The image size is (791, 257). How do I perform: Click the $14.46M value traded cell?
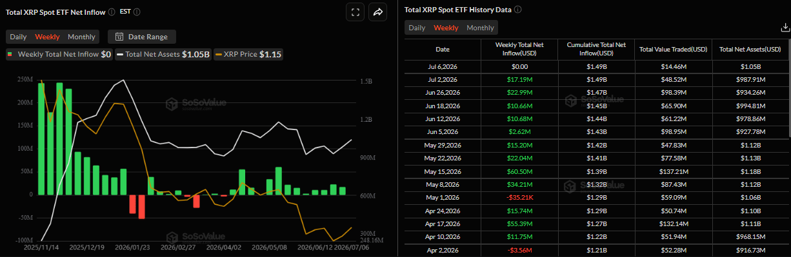[x=673, y=67]
